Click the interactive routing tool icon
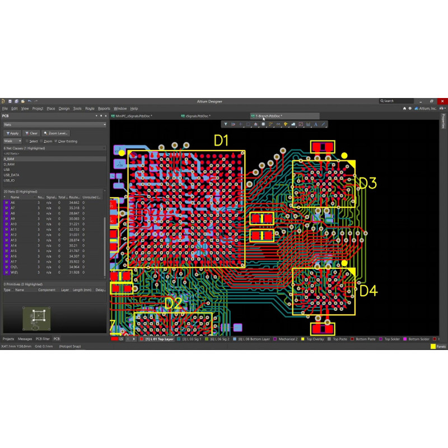The height and width of the screenshot is (448, 448). [270, 124]
